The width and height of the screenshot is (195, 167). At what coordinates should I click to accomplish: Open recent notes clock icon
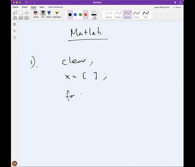tap(15, 38)
